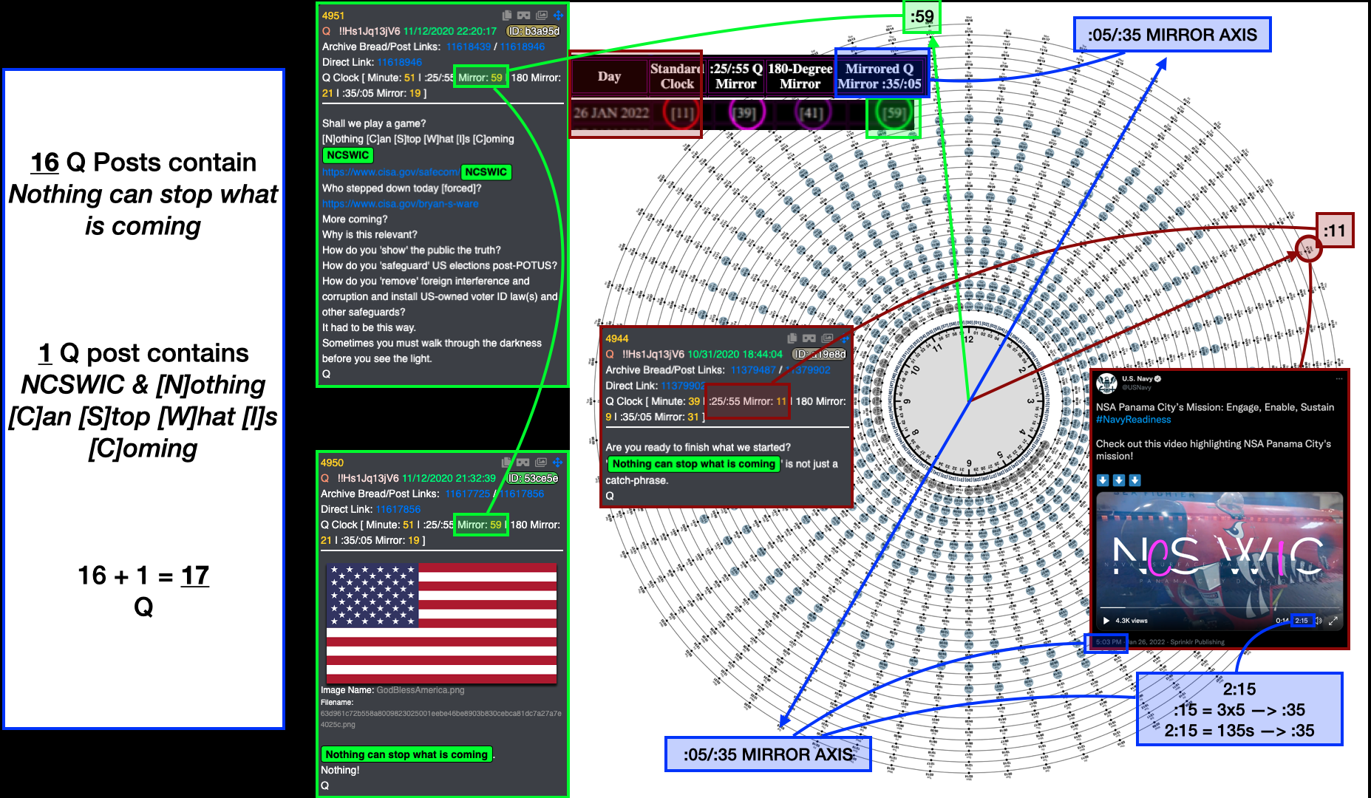Open the goggles view icon on post 4951
This screenshot has height=798, width=1371.
click(x=524, y=15)
